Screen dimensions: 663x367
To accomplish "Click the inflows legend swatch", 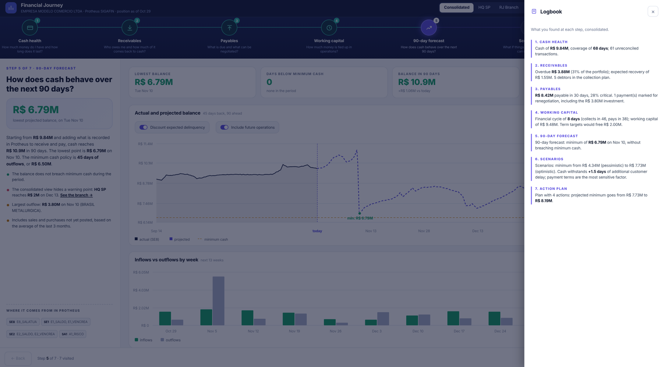I will [x=136, y=340].
